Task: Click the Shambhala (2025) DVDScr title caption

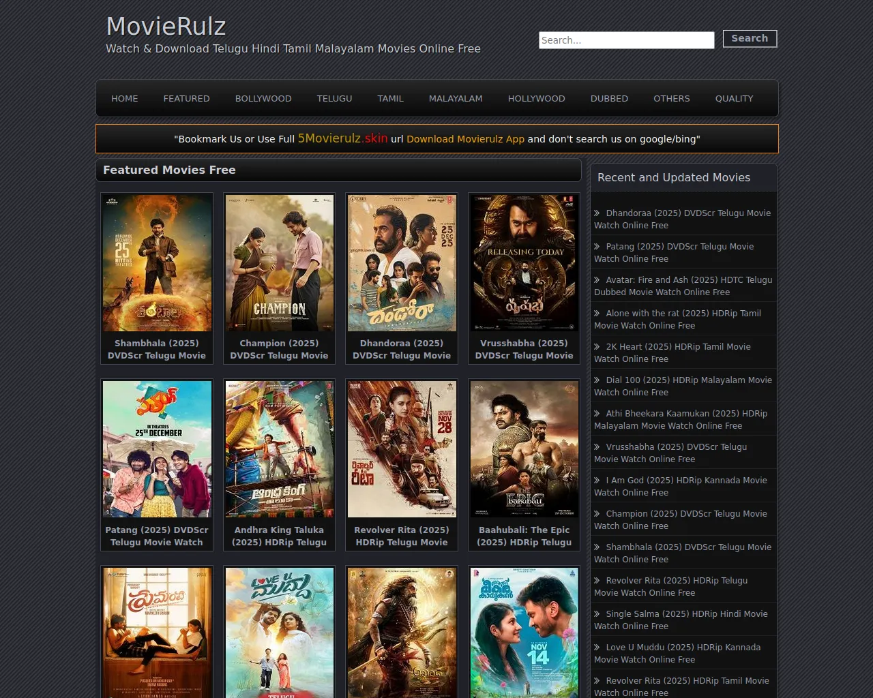Action: tap(157, 349)
